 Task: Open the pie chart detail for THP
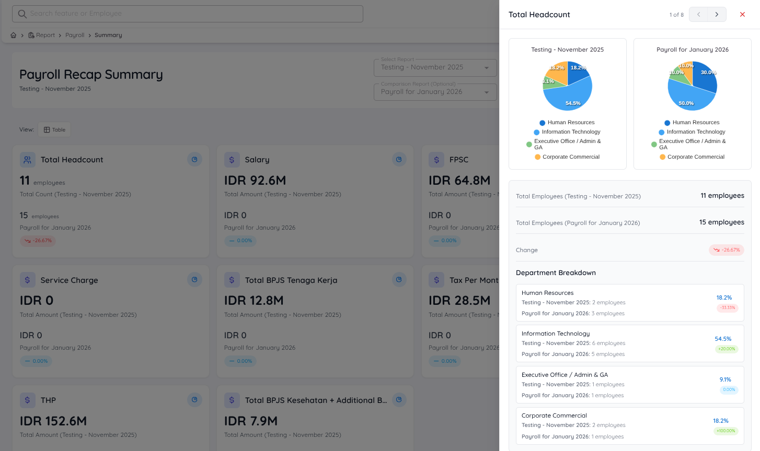coord(194,399)
